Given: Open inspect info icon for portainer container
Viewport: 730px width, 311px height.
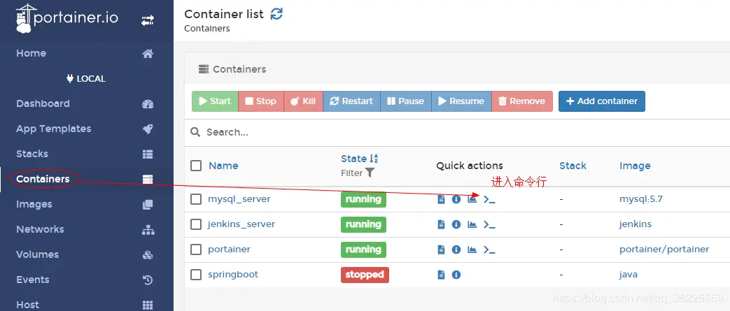Looking at the screenshot, I should pyautogui.click(x=456, y=249).
